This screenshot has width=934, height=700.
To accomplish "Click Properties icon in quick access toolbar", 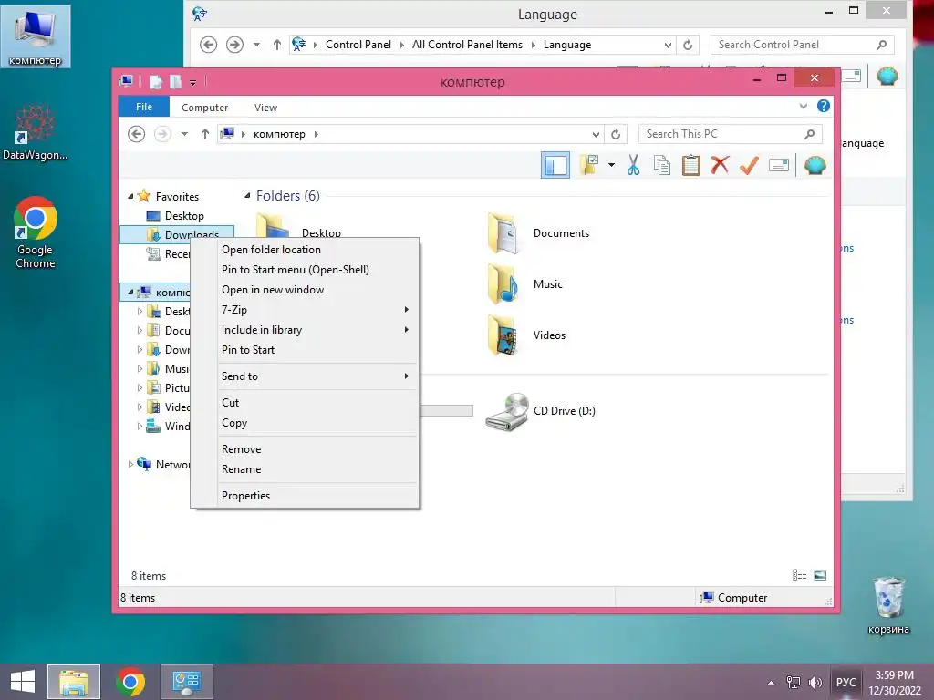I will (x=155, y=81).
